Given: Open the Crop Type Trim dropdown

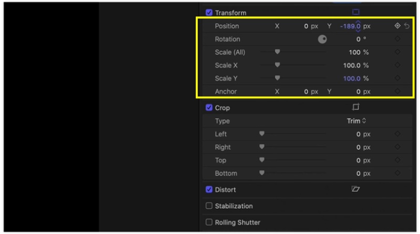Looking at the screenshot, I should (x=356, y=121).
